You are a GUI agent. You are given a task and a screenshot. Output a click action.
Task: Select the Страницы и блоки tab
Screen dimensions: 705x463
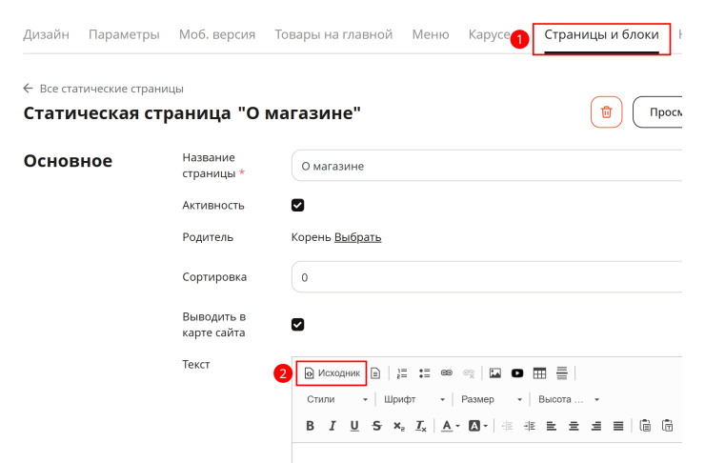coord(601,34)
